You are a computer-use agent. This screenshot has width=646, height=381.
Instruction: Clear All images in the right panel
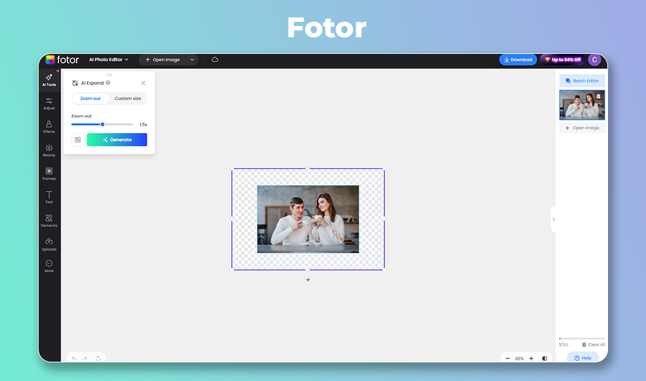[x=593, y=345]
